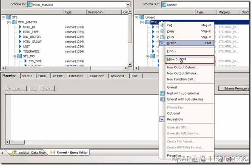
Task: Click the Schema Out field table icon
Action: [x=164, y=5]
